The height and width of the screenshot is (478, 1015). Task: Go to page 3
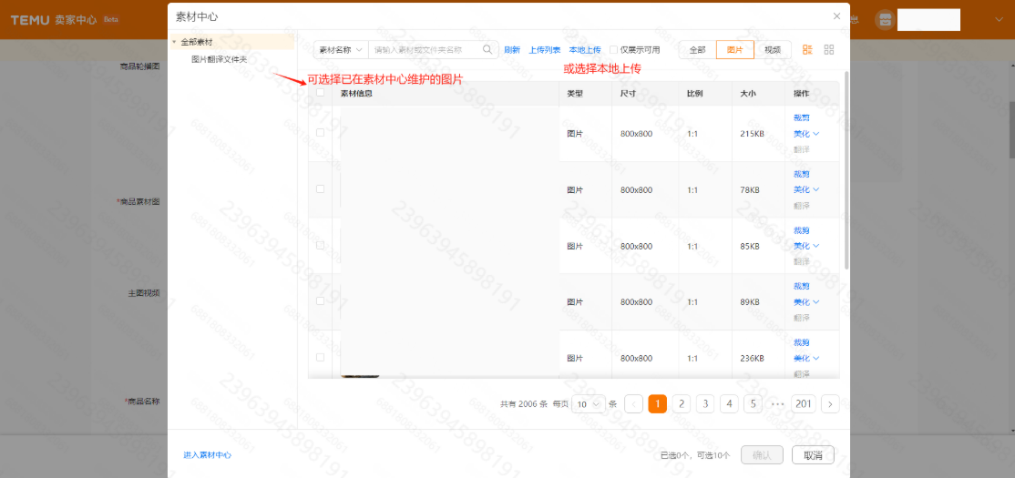pyautogui.click(x=705, y=403)
